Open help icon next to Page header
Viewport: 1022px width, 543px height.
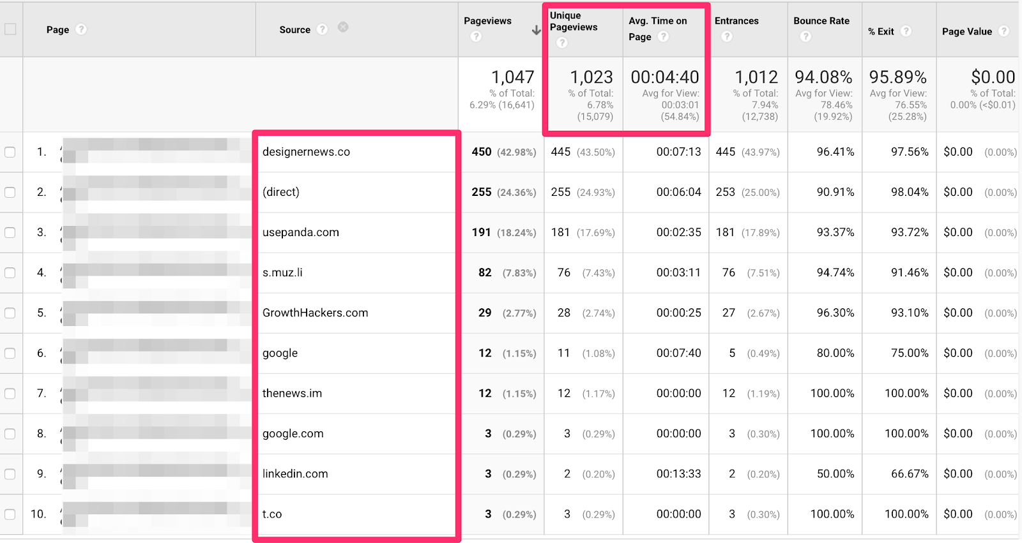click(x=81, y=29)
